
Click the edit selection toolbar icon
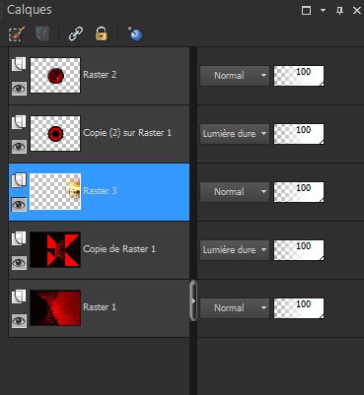(x=17, y=33)
